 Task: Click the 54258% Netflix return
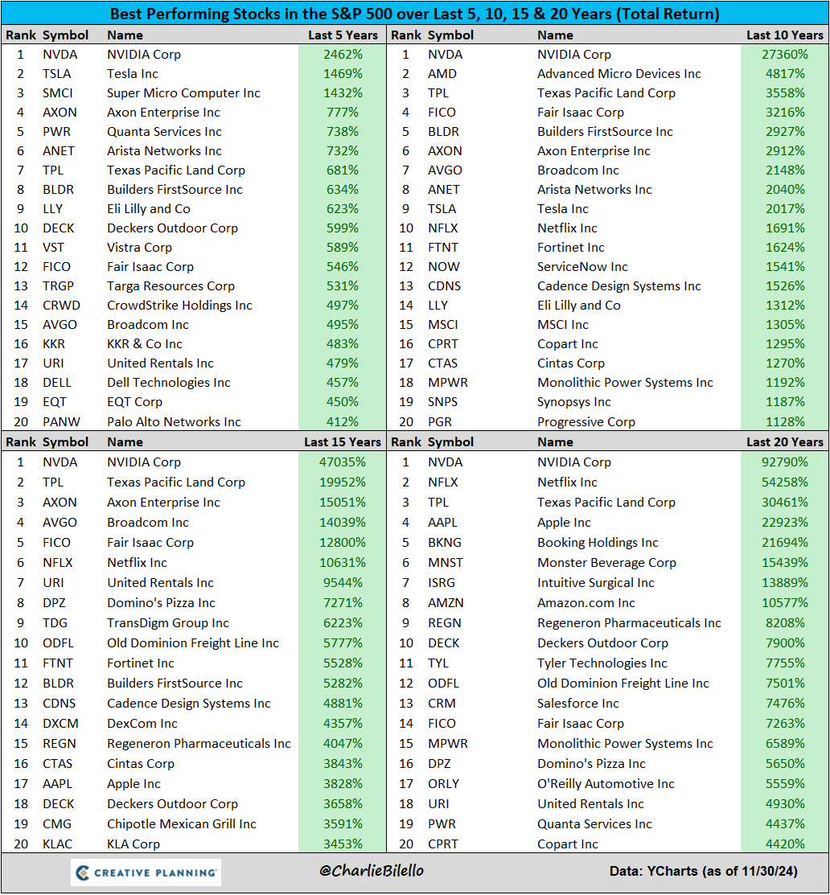pyautogui.click(x=785, y=482)
